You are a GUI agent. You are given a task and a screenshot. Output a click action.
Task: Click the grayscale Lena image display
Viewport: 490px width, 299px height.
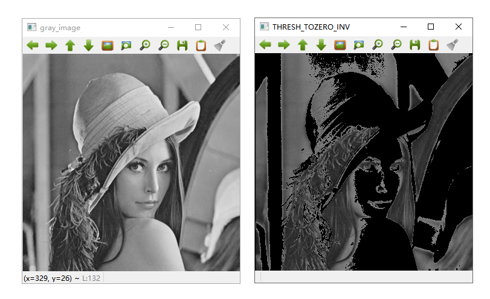click(x=131, y=162)
